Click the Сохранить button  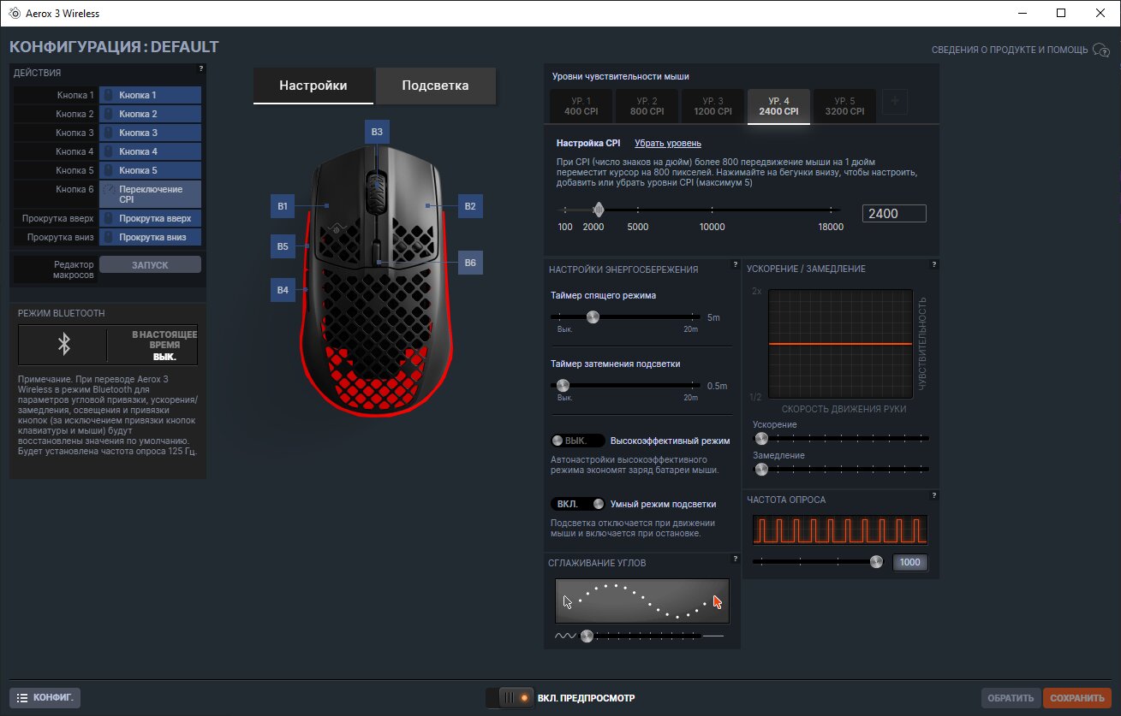click(1077, 698)
